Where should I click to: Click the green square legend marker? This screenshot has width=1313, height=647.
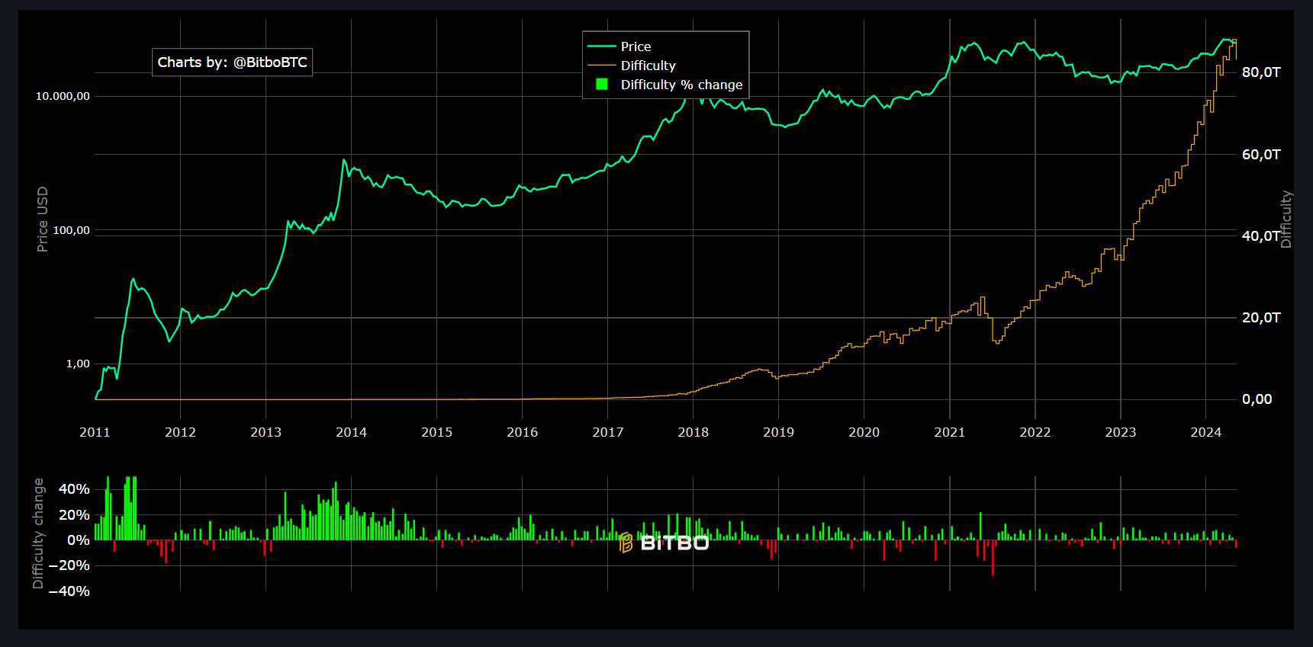pyautogui.click(x=601, y=85)
